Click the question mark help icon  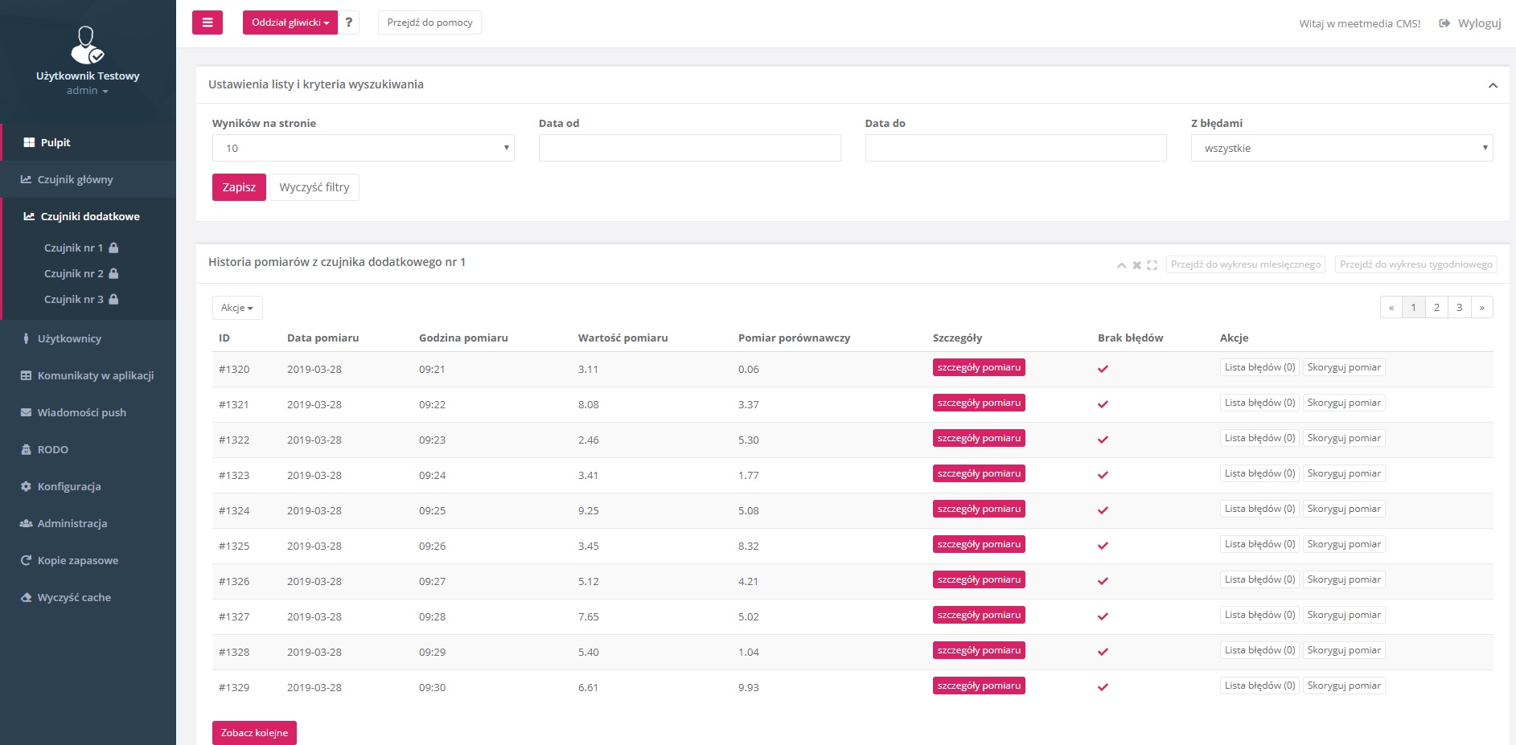pos(348,23)
